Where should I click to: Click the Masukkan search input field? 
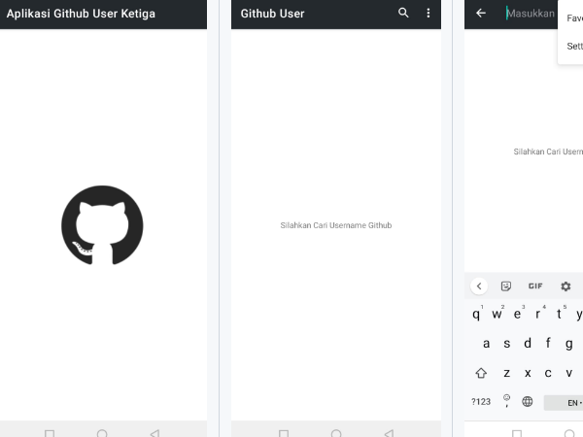point(532,14)
